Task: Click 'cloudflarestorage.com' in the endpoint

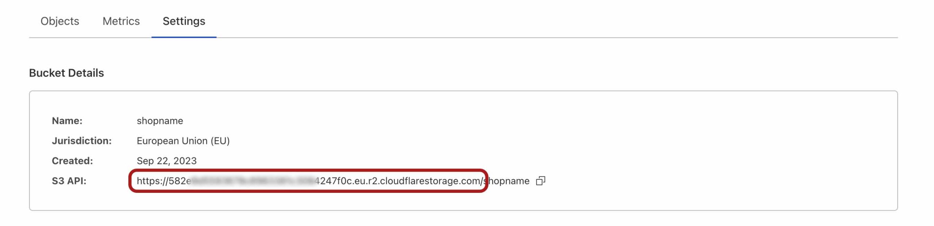Action: (431, 181)
